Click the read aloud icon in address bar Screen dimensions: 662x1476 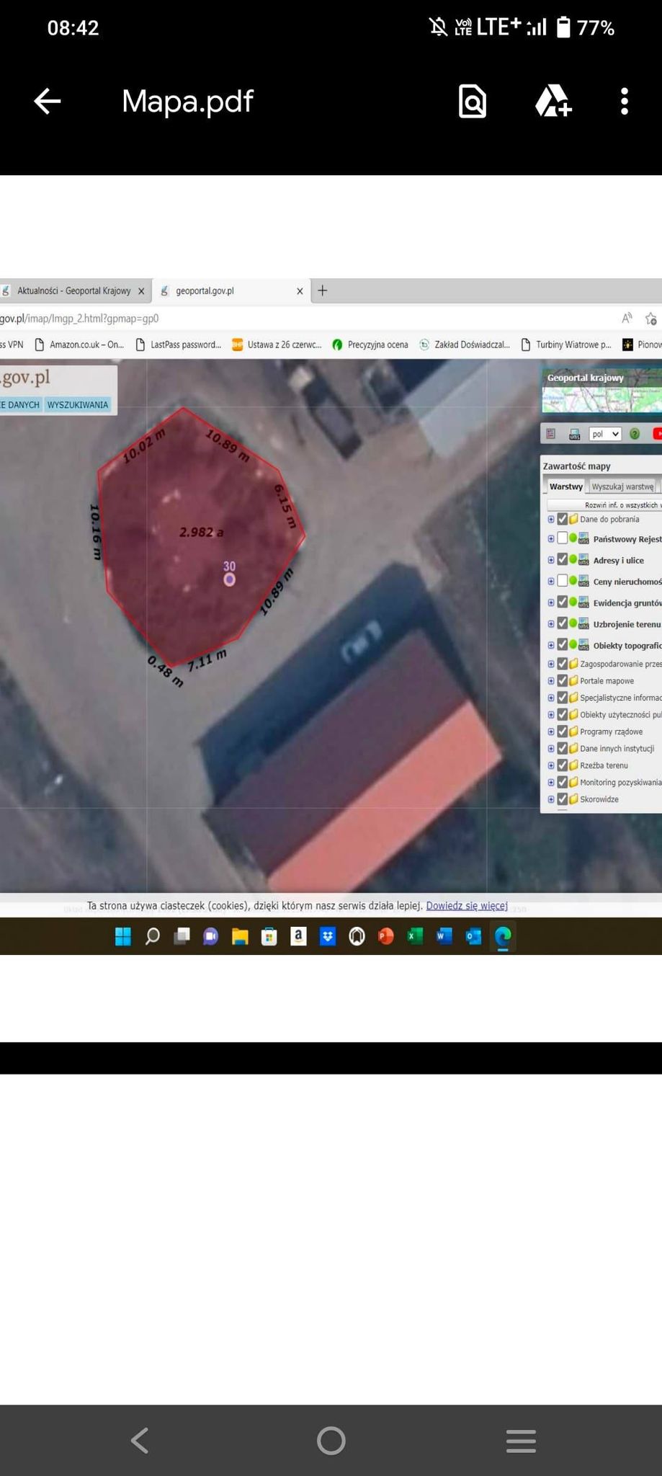pos(627,319)
